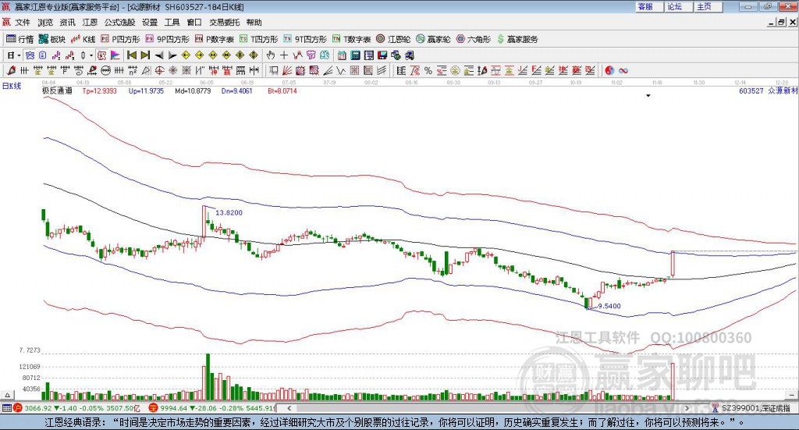Open the T四方形 tool
The image size is (799, 430).
(x=259, y=39)
